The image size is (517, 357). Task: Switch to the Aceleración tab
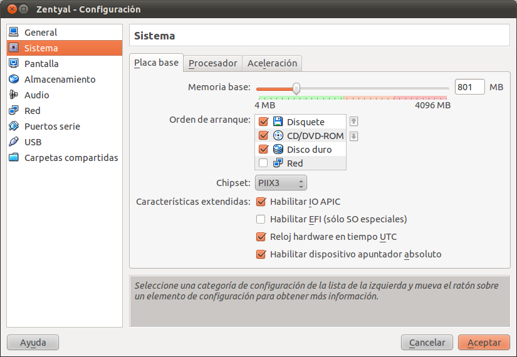272,63
